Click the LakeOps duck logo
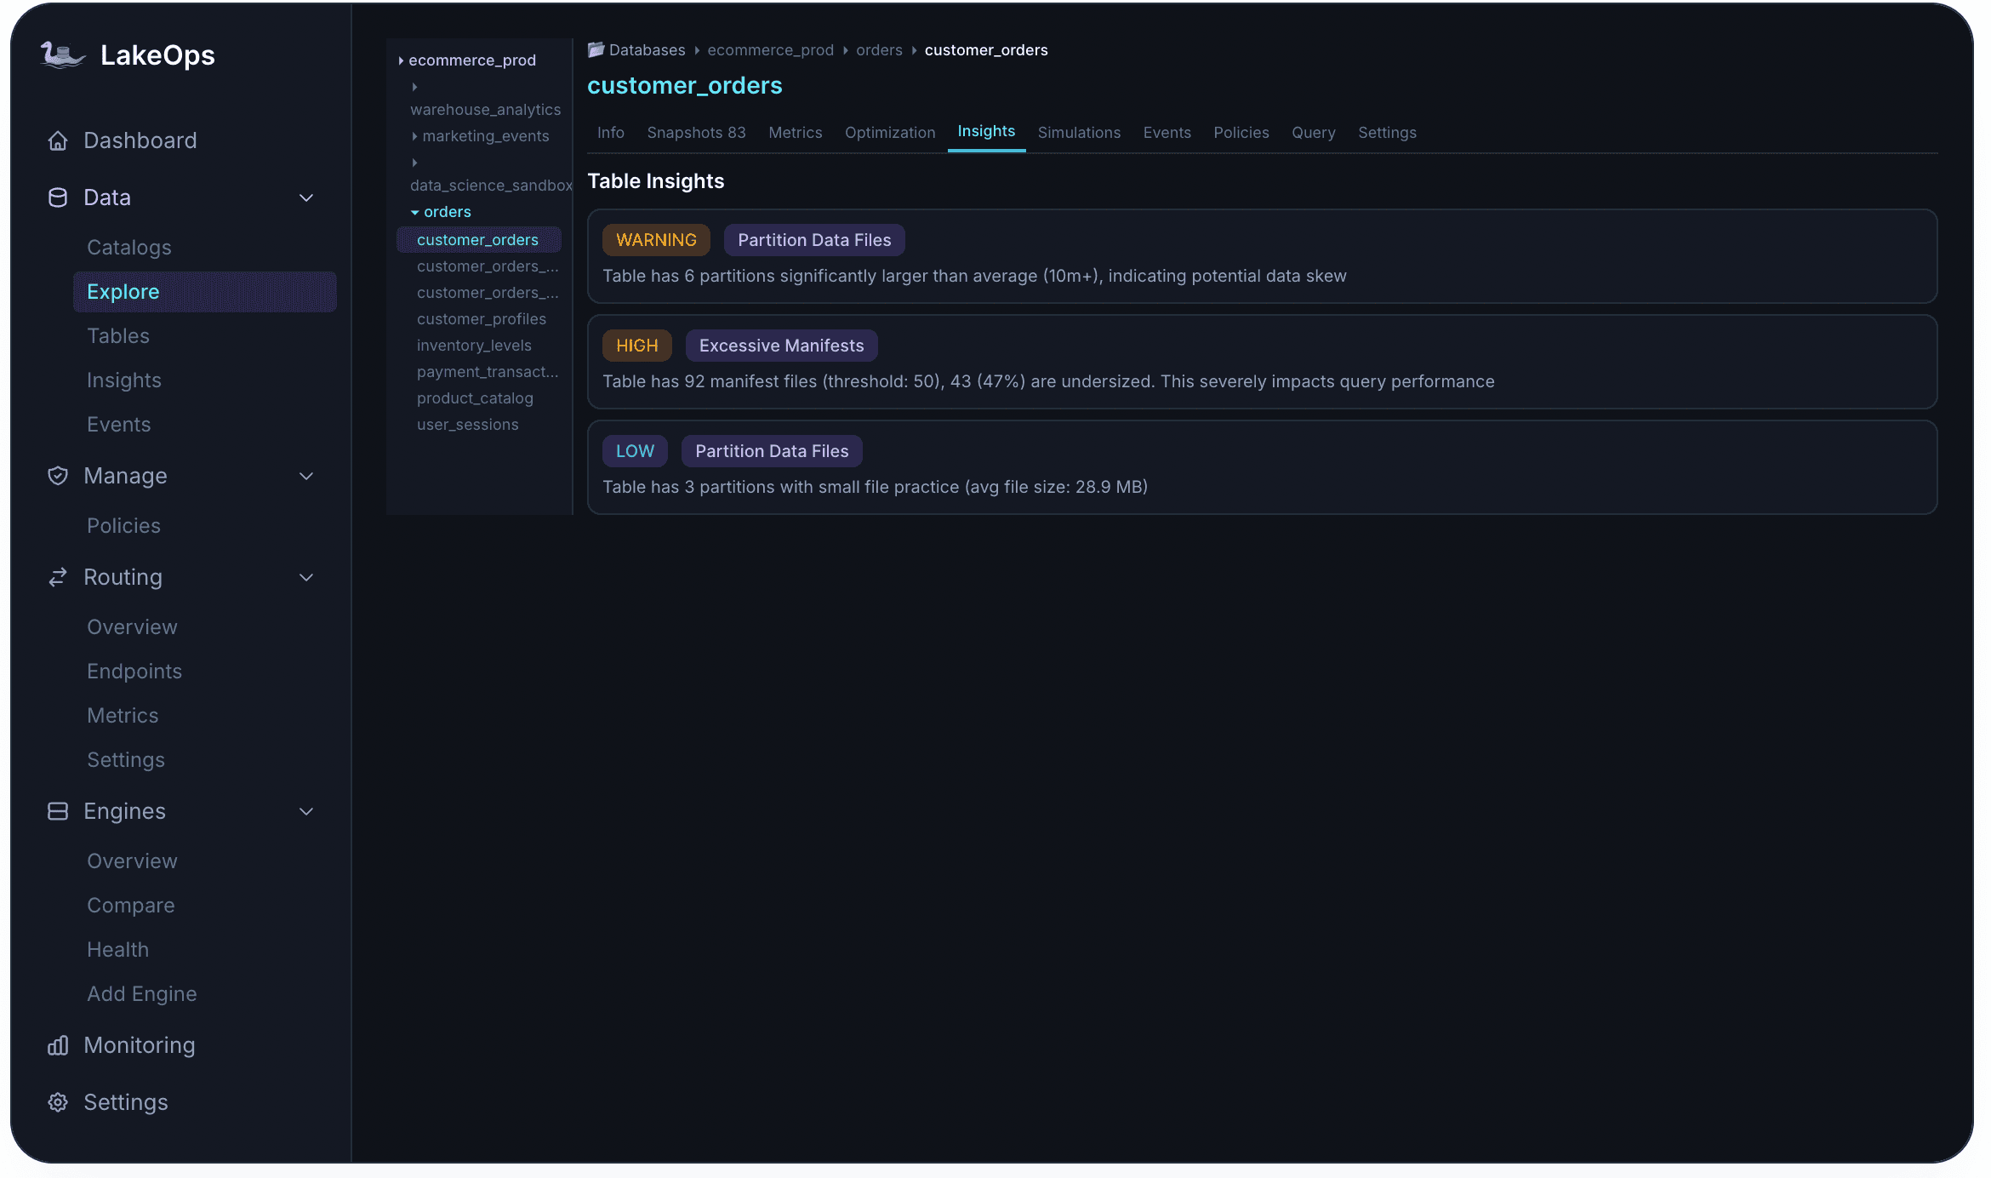The height and width of the screenshot is (1178, 1991). click(63, 55)
